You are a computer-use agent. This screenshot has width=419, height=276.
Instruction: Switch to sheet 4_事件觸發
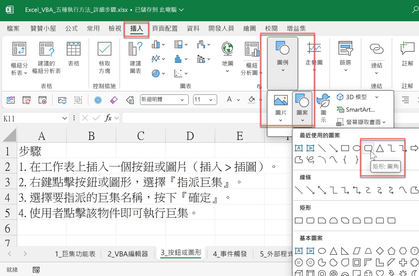pos(230,254)
